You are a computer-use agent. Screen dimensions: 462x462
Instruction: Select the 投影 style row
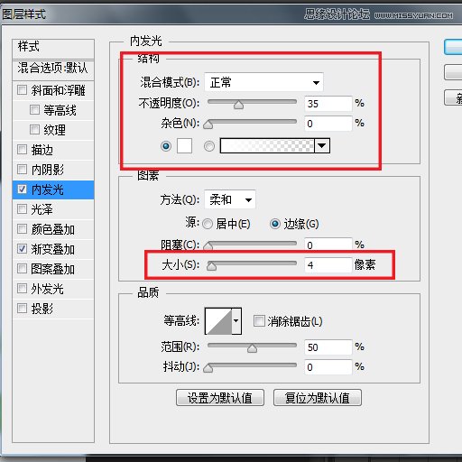[53, 309]
